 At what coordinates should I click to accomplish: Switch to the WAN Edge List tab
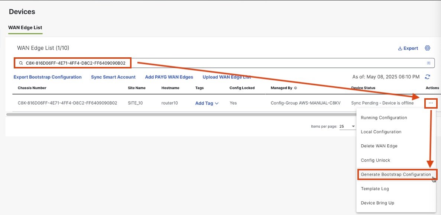tap(25, 28)
